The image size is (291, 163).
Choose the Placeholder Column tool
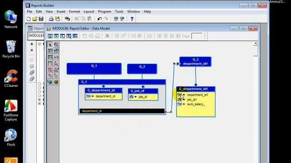pyautogui.click(x=50, y=63)
